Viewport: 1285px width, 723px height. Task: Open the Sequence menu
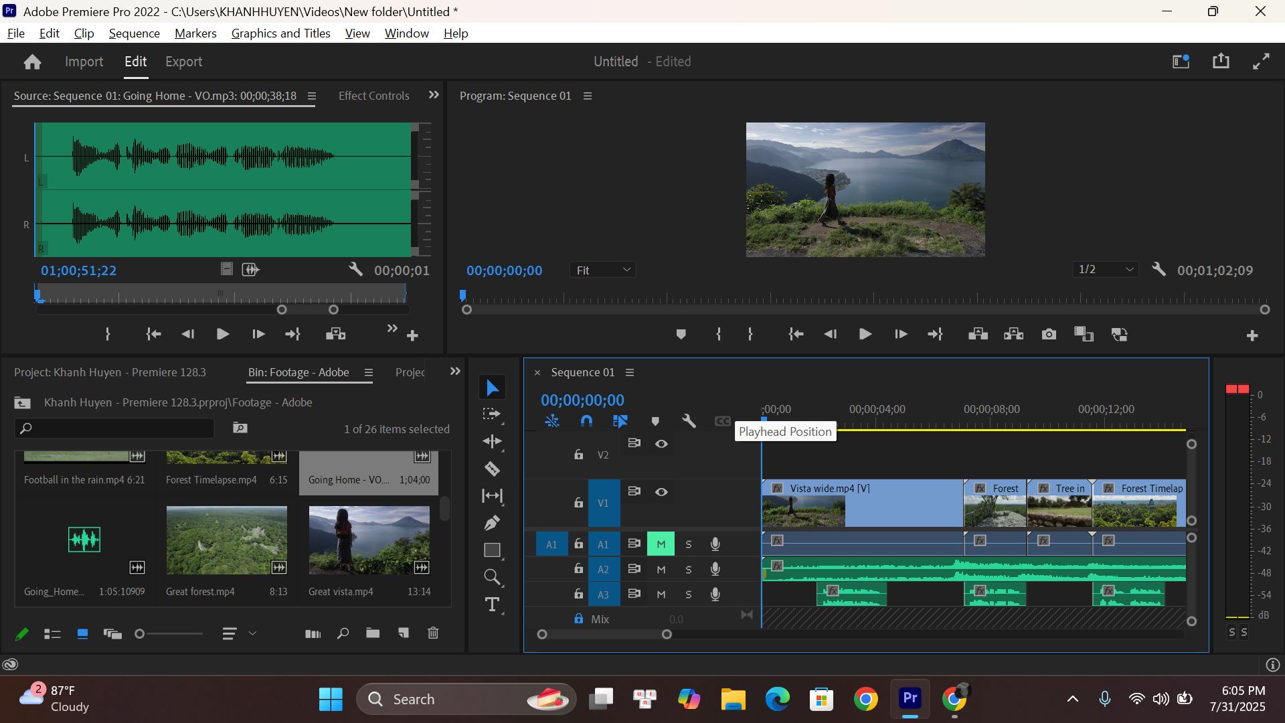134,33
